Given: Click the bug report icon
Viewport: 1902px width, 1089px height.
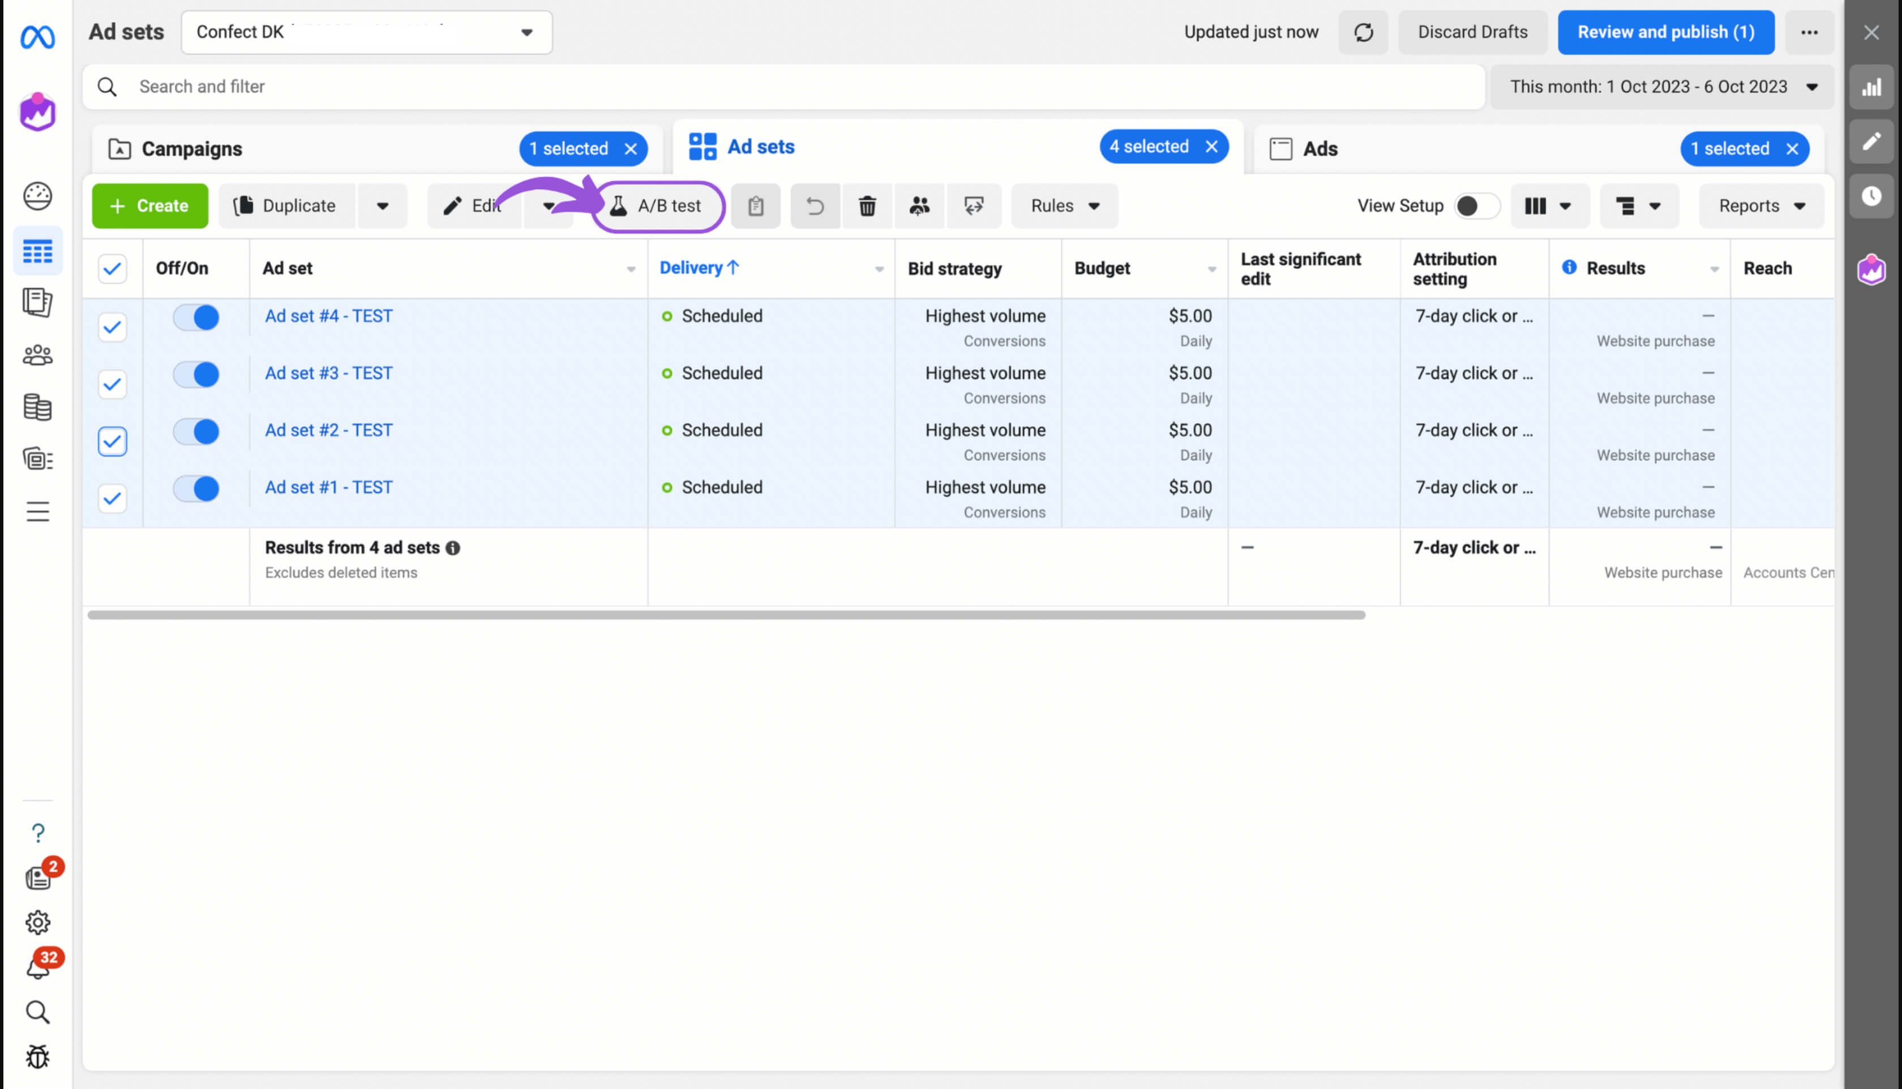Looking at the screenshot, I should [37, 1057].
